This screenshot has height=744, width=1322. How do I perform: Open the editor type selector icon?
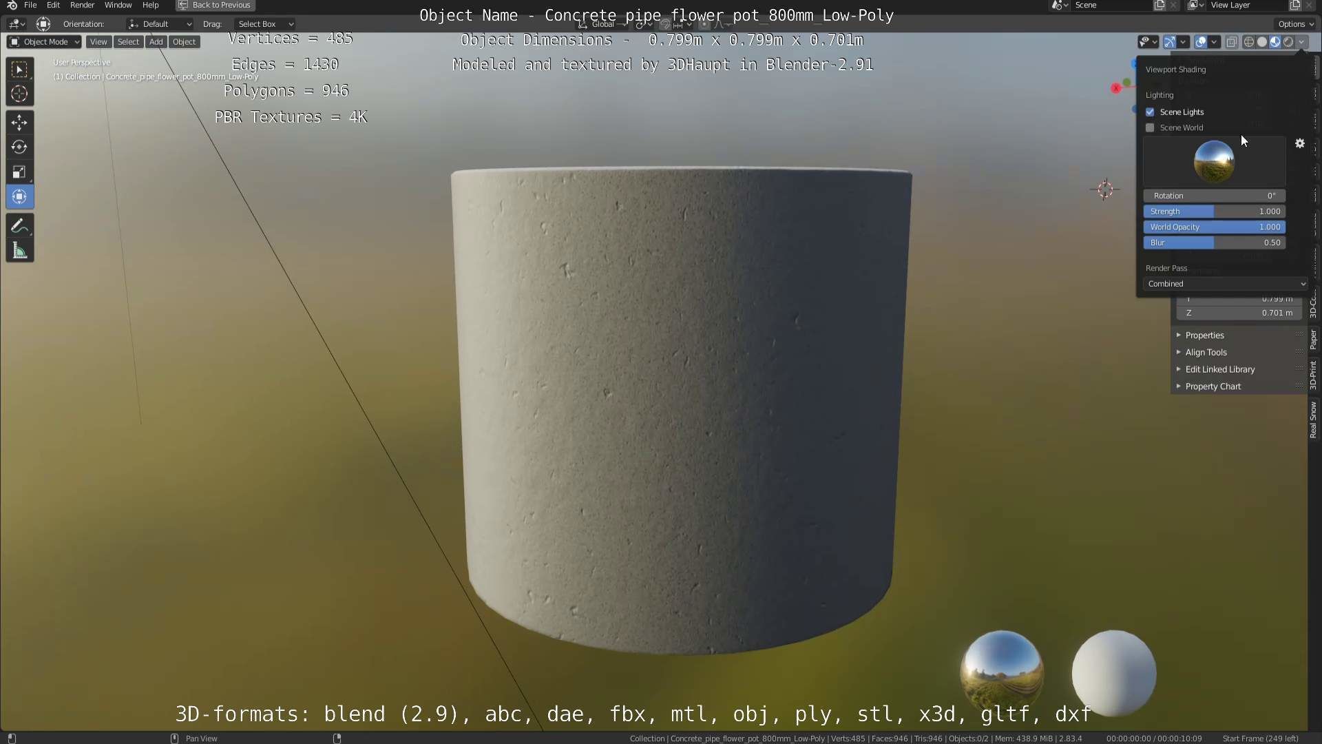(x=17, y=24)
